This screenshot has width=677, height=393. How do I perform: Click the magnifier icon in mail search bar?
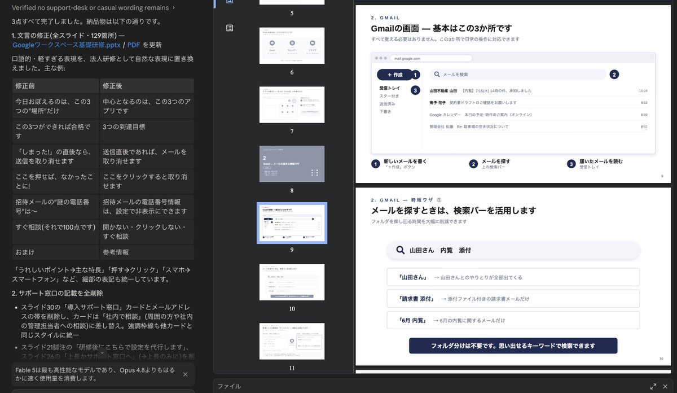click(x=437, y=75)
